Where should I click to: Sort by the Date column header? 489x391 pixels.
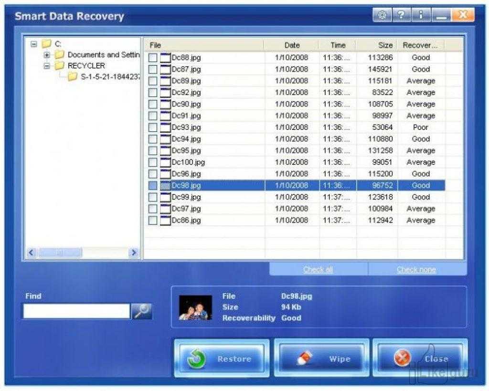tap(292, 45)
